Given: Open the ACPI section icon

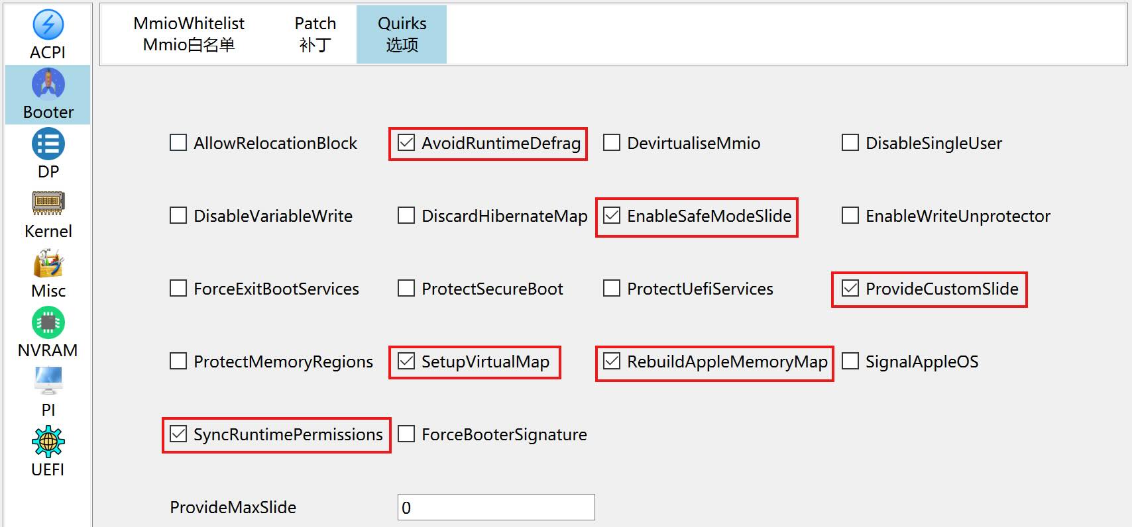Looking at the screenshot, I should pyautogui.click(x=48, y=25).
